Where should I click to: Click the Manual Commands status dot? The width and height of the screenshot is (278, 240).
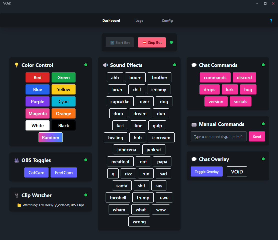pos(263,124)
